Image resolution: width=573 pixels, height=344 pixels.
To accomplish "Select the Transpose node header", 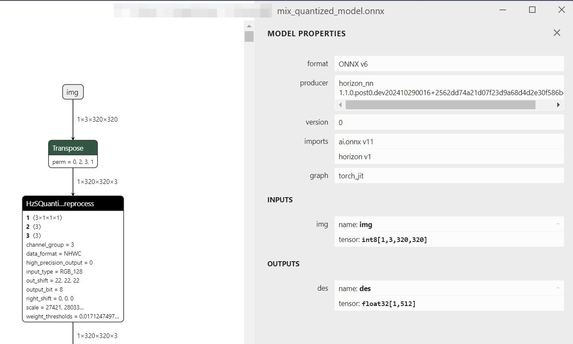I will 73,148.
